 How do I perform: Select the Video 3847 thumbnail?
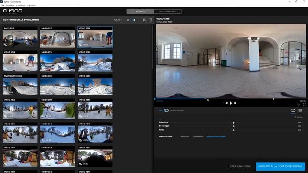point(95,133)
